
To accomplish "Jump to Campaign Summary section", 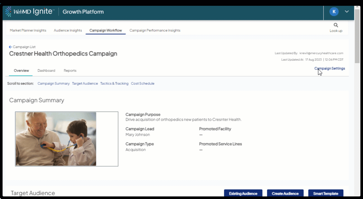I will tap(53, 83).
